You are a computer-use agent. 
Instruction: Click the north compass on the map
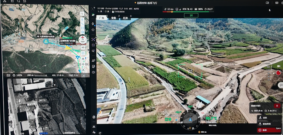pos(83,40)
